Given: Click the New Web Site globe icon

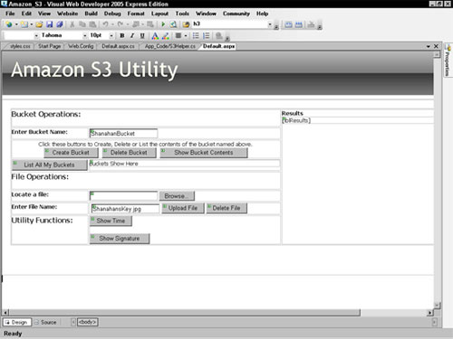Looking at the screenshot, I should point(9,24).
